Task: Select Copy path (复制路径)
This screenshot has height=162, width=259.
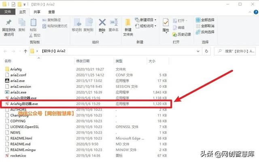Action: 51,20
